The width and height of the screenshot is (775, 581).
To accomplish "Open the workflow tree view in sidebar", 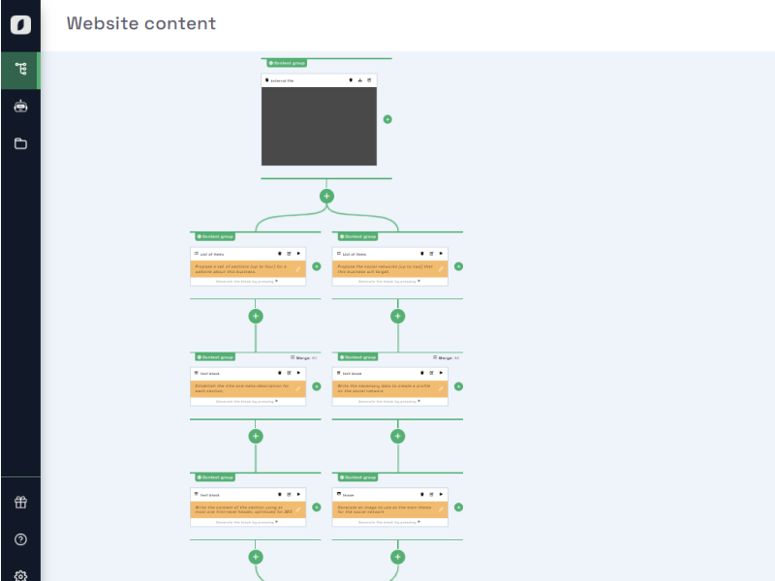I will (x=20, y=70).
